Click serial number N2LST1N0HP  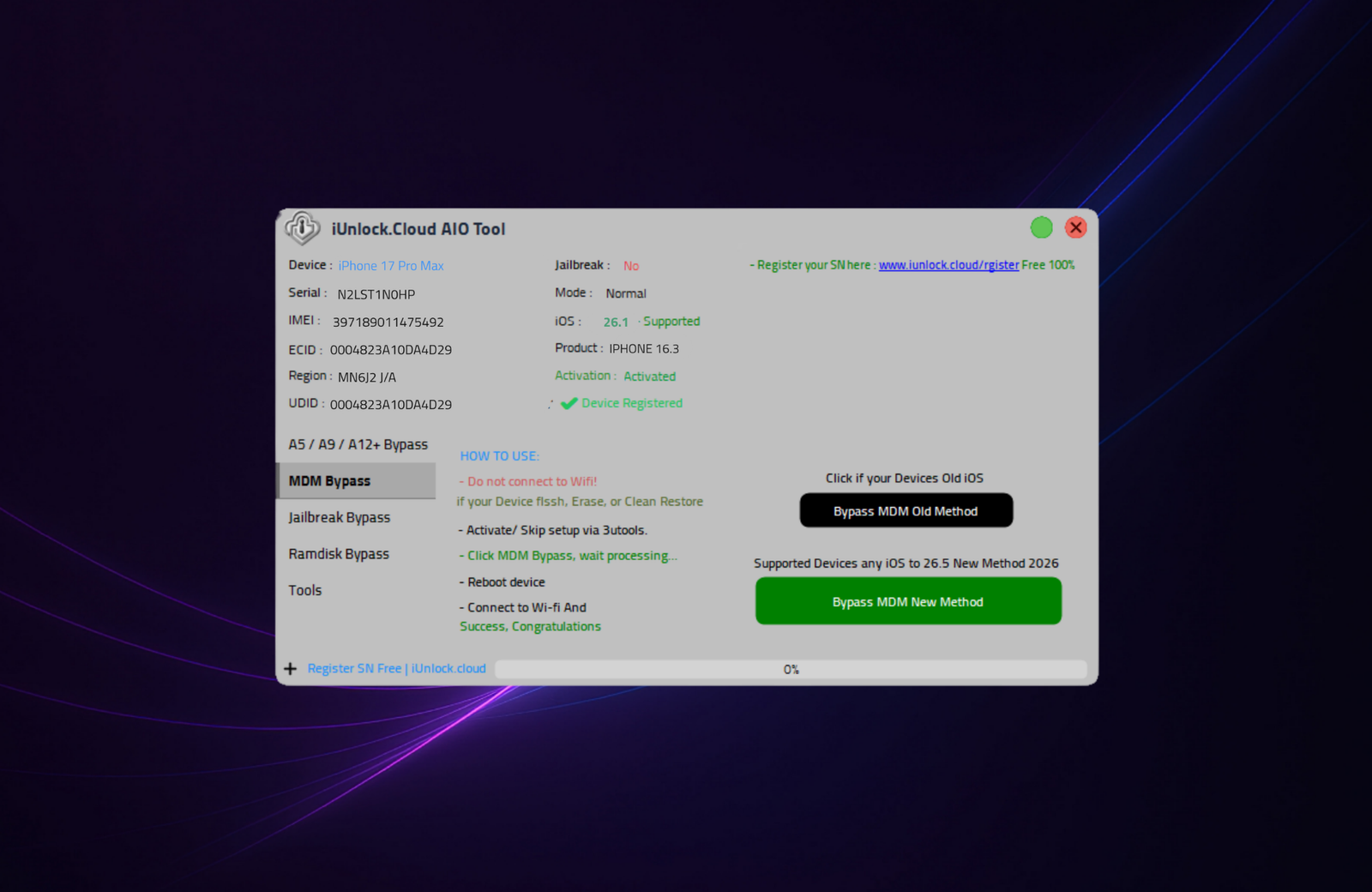tap(376, 294)
